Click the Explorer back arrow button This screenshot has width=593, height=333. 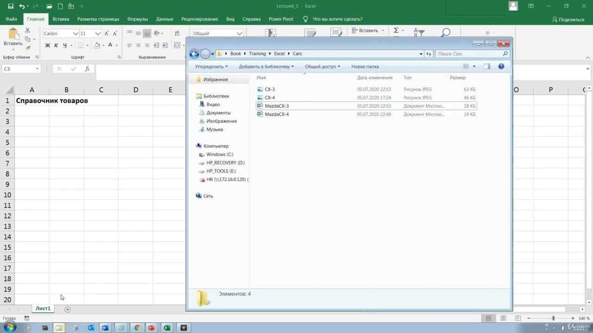click(x=194, y=54)
